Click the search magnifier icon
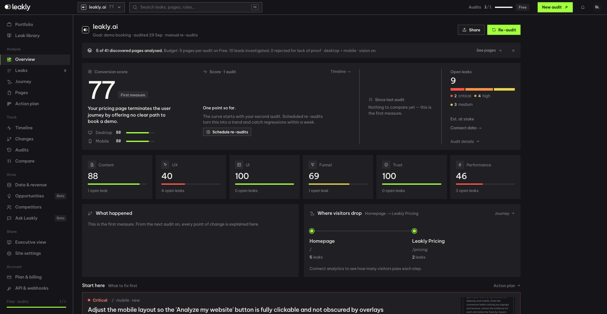The width and height of the screenshot is (607, 314). pos(135,7)
